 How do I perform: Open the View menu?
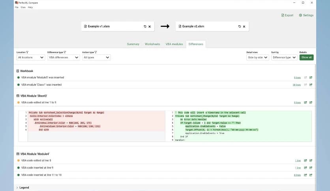pos(23,7)
